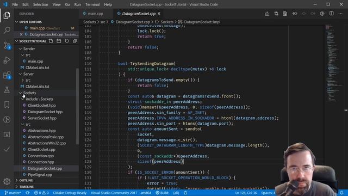Open DatagramSocket.hpp file
348x196 pixels.
click(x=45, y=112)
